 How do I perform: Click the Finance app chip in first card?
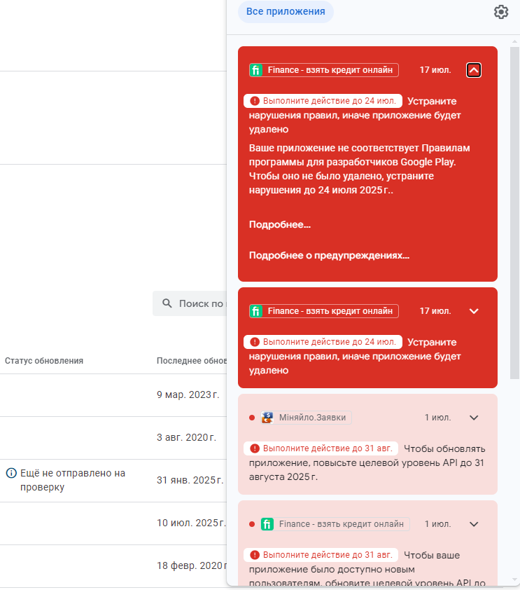pos(324,70)
